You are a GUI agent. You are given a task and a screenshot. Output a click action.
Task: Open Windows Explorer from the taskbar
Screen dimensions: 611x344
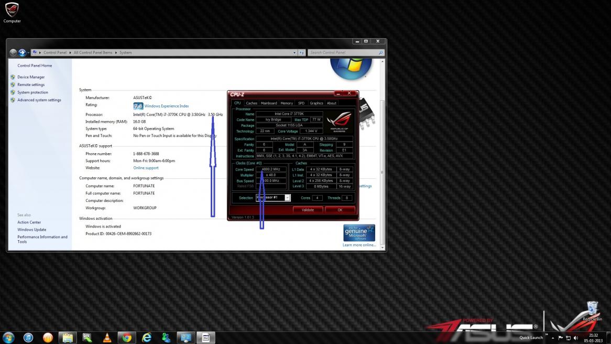click(x=68, y=337)
